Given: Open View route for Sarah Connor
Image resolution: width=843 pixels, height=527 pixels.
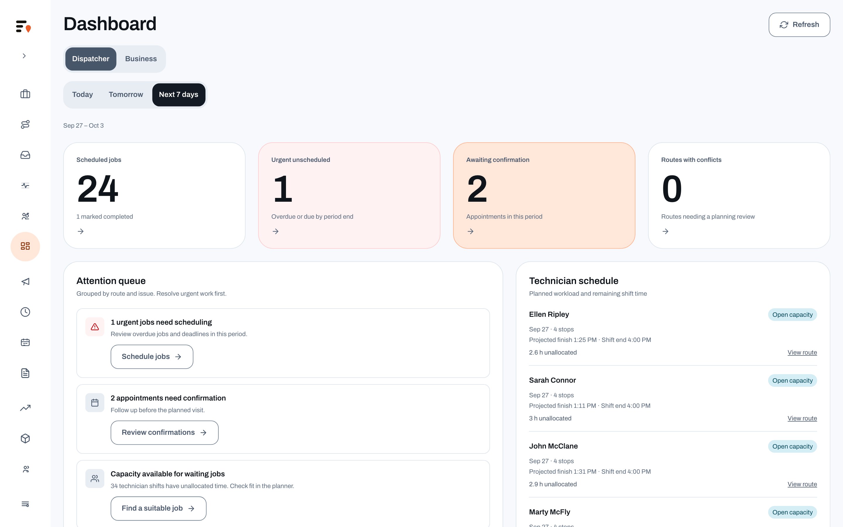Looking at the screenshot, I should pyautogui.click(x=802, y=419).
